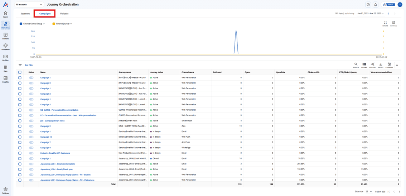Open Exclusive Email for VIP Customers link
Image resolution: width=406 pixels, height=196 pixels.
click(x=55, y=153)
